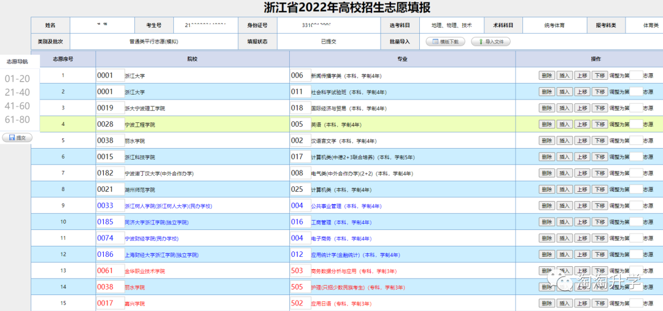Click major code field 025 in row 8
The image size is (663, 311).
301,189
